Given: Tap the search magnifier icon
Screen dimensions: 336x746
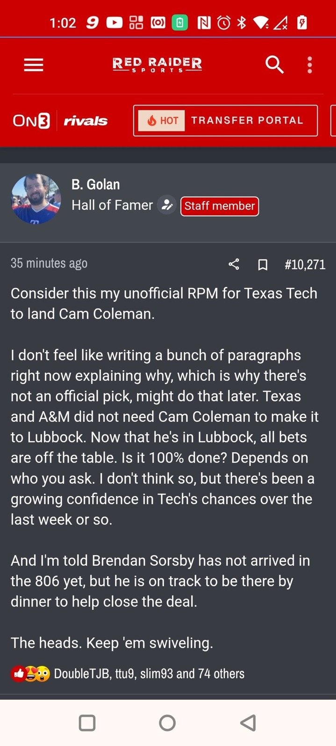Looking at the screenshot, I should 274,65.
